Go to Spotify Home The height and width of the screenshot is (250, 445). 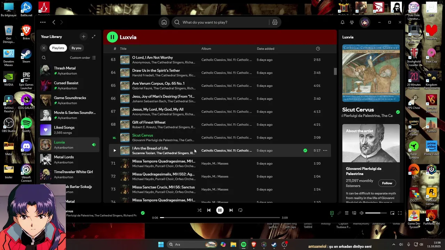(164, 22)
